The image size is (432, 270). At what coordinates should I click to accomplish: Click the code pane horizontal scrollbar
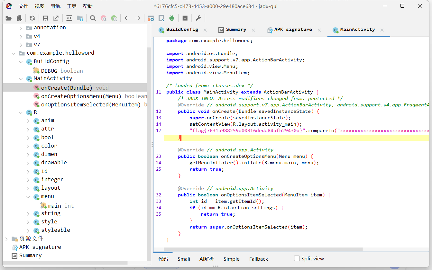pos(263,249)
